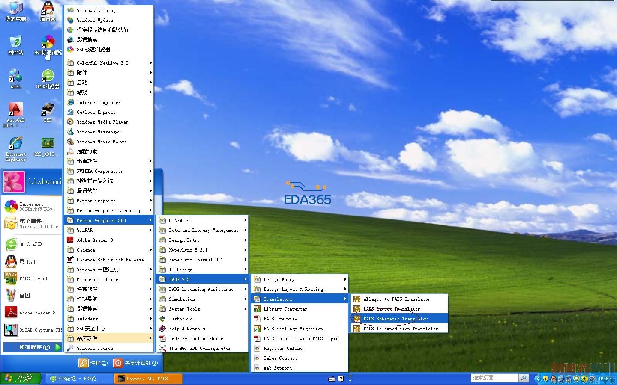Open Web Support menu entry
Image resolution: width=617 pixels, height=385 pixels.
tap(299, 368)
